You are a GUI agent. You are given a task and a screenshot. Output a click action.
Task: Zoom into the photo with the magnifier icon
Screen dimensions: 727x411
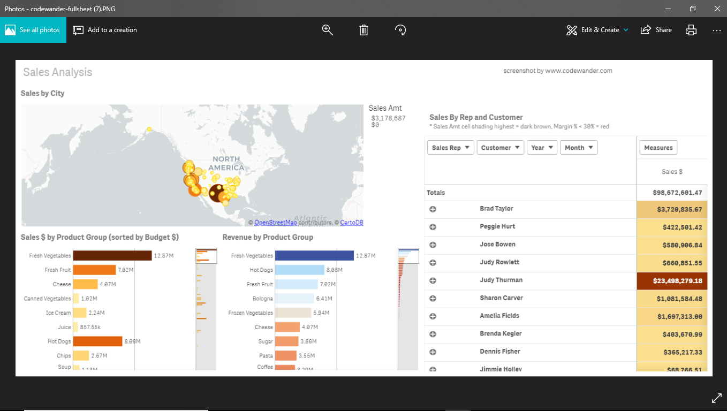tap(327, 30)
